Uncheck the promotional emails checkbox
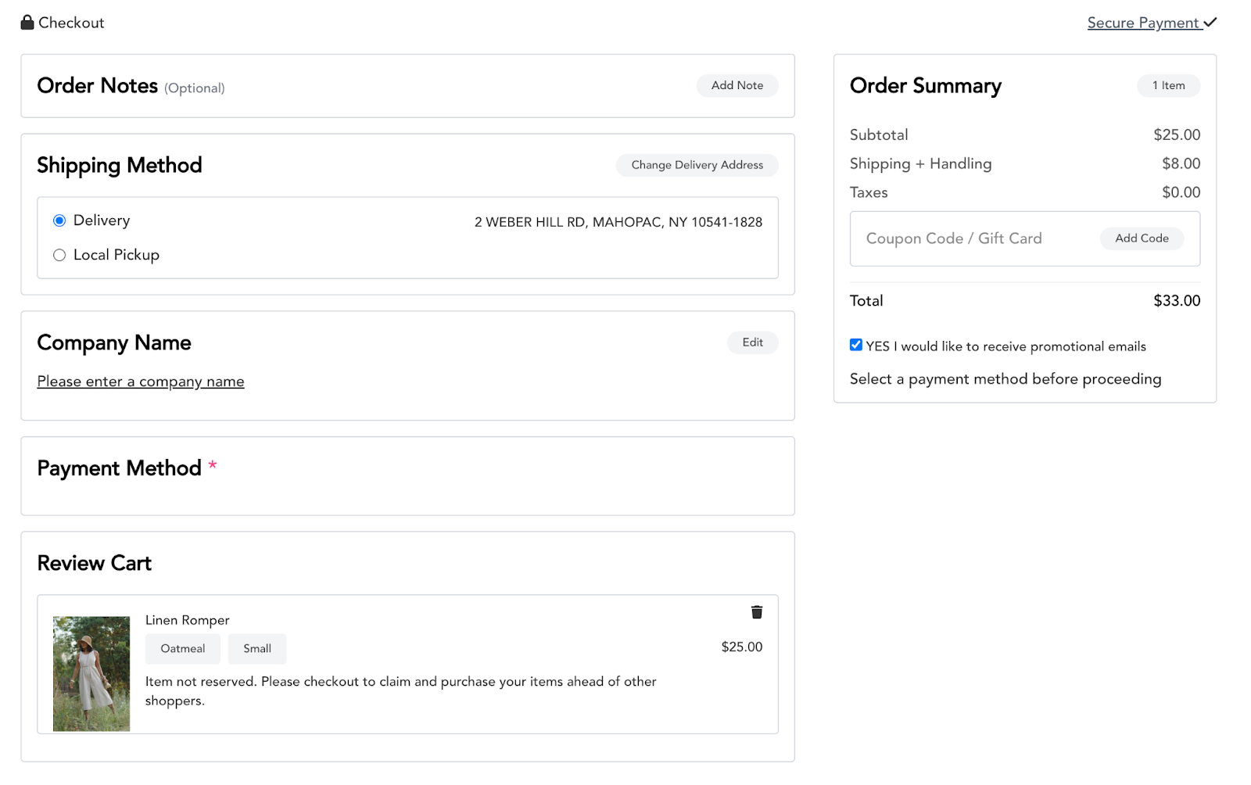The width and height of the screenshot is (1251, 785). pyautogui.click(x=856, y=346)
